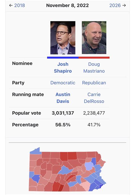Click the red Republican color bar

pyautogui.click(x=94, y=58)
